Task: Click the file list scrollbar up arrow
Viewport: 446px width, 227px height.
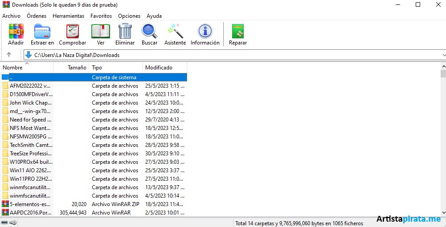Action: [x=443, y=66]
